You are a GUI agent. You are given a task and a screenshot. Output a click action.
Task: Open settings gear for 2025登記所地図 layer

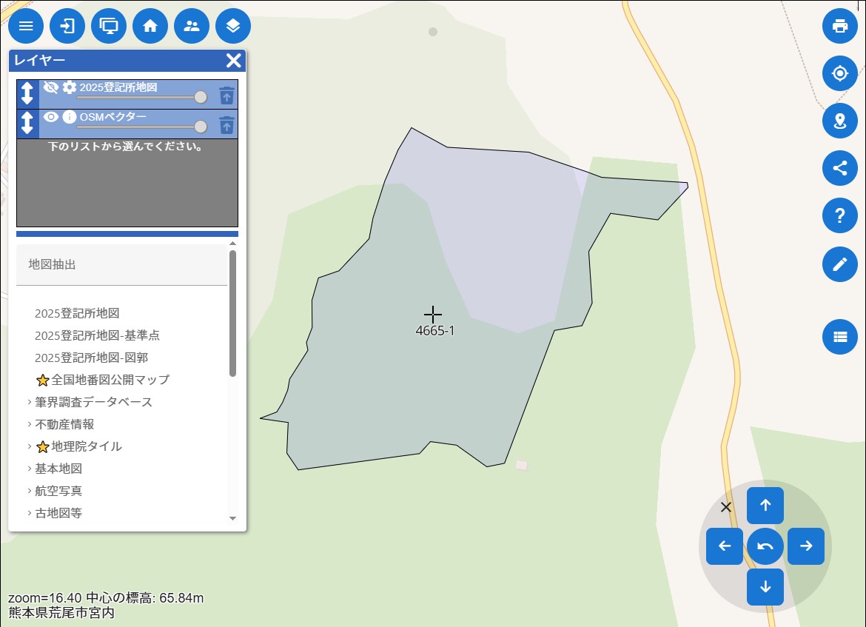coord(70,87)
